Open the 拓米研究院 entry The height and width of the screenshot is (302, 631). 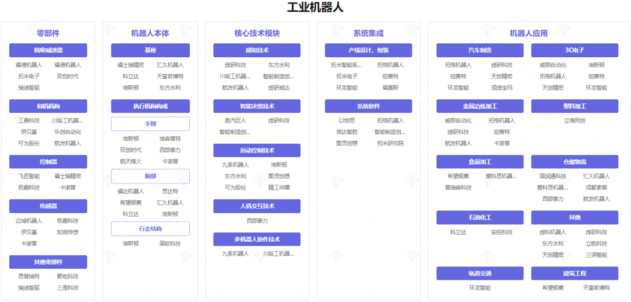pyautogui.click(x=390, y=143)
